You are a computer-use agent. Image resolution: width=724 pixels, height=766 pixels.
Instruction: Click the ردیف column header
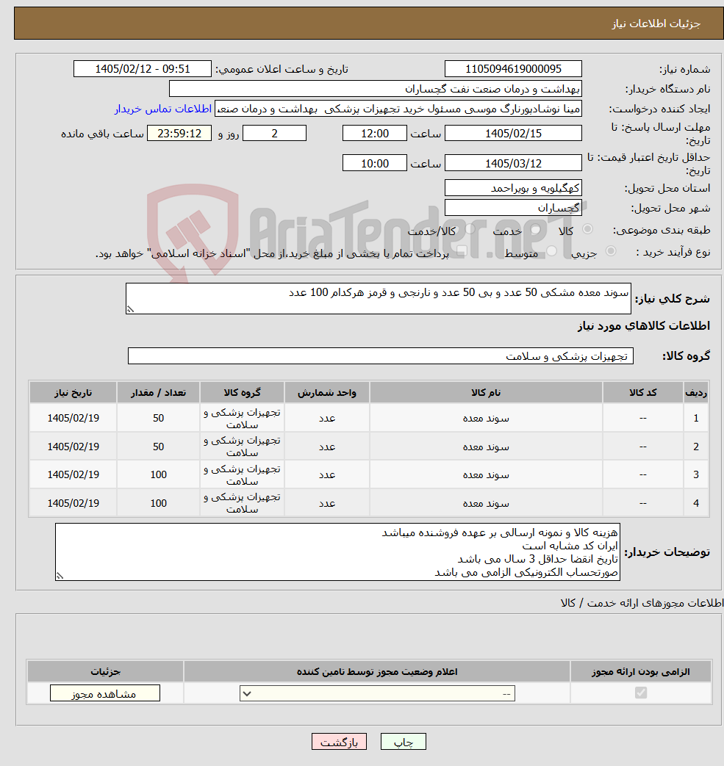pos(696,393)
